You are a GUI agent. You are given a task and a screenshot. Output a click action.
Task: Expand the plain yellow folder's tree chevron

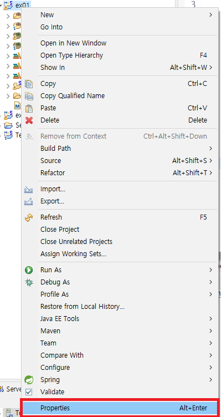(x=8, y=96)
